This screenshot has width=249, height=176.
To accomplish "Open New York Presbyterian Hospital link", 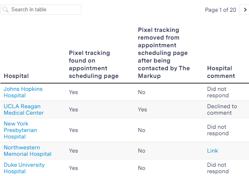I will pyautogui.click(x=20, y=130).
